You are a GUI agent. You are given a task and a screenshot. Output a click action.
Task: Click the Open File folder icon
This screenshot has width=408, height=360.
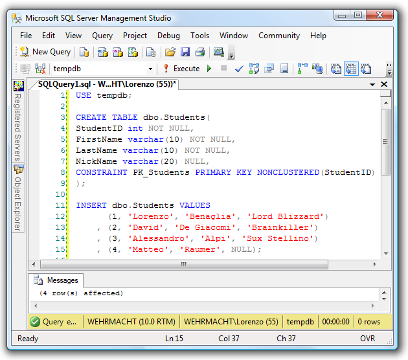[170, 52]
